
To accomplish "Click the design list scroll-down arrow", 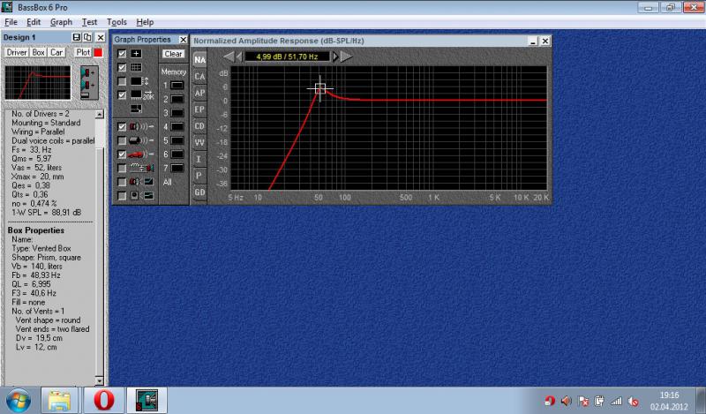I will tap(100, 380).
